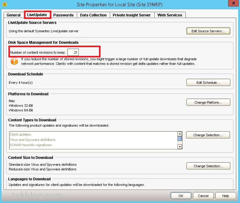Click the Symantec shield title icon
240x203 pixels.
(5, 4)
